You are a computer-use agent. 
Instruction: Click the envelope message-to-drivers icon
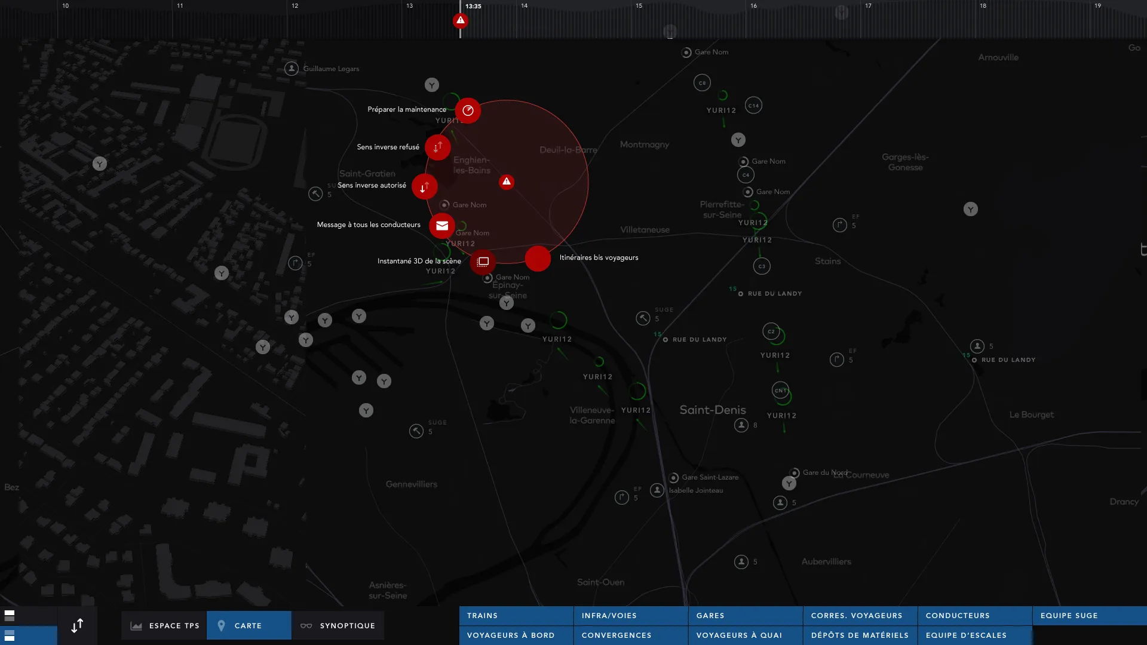pyautogui.click(x=442, y=226)
